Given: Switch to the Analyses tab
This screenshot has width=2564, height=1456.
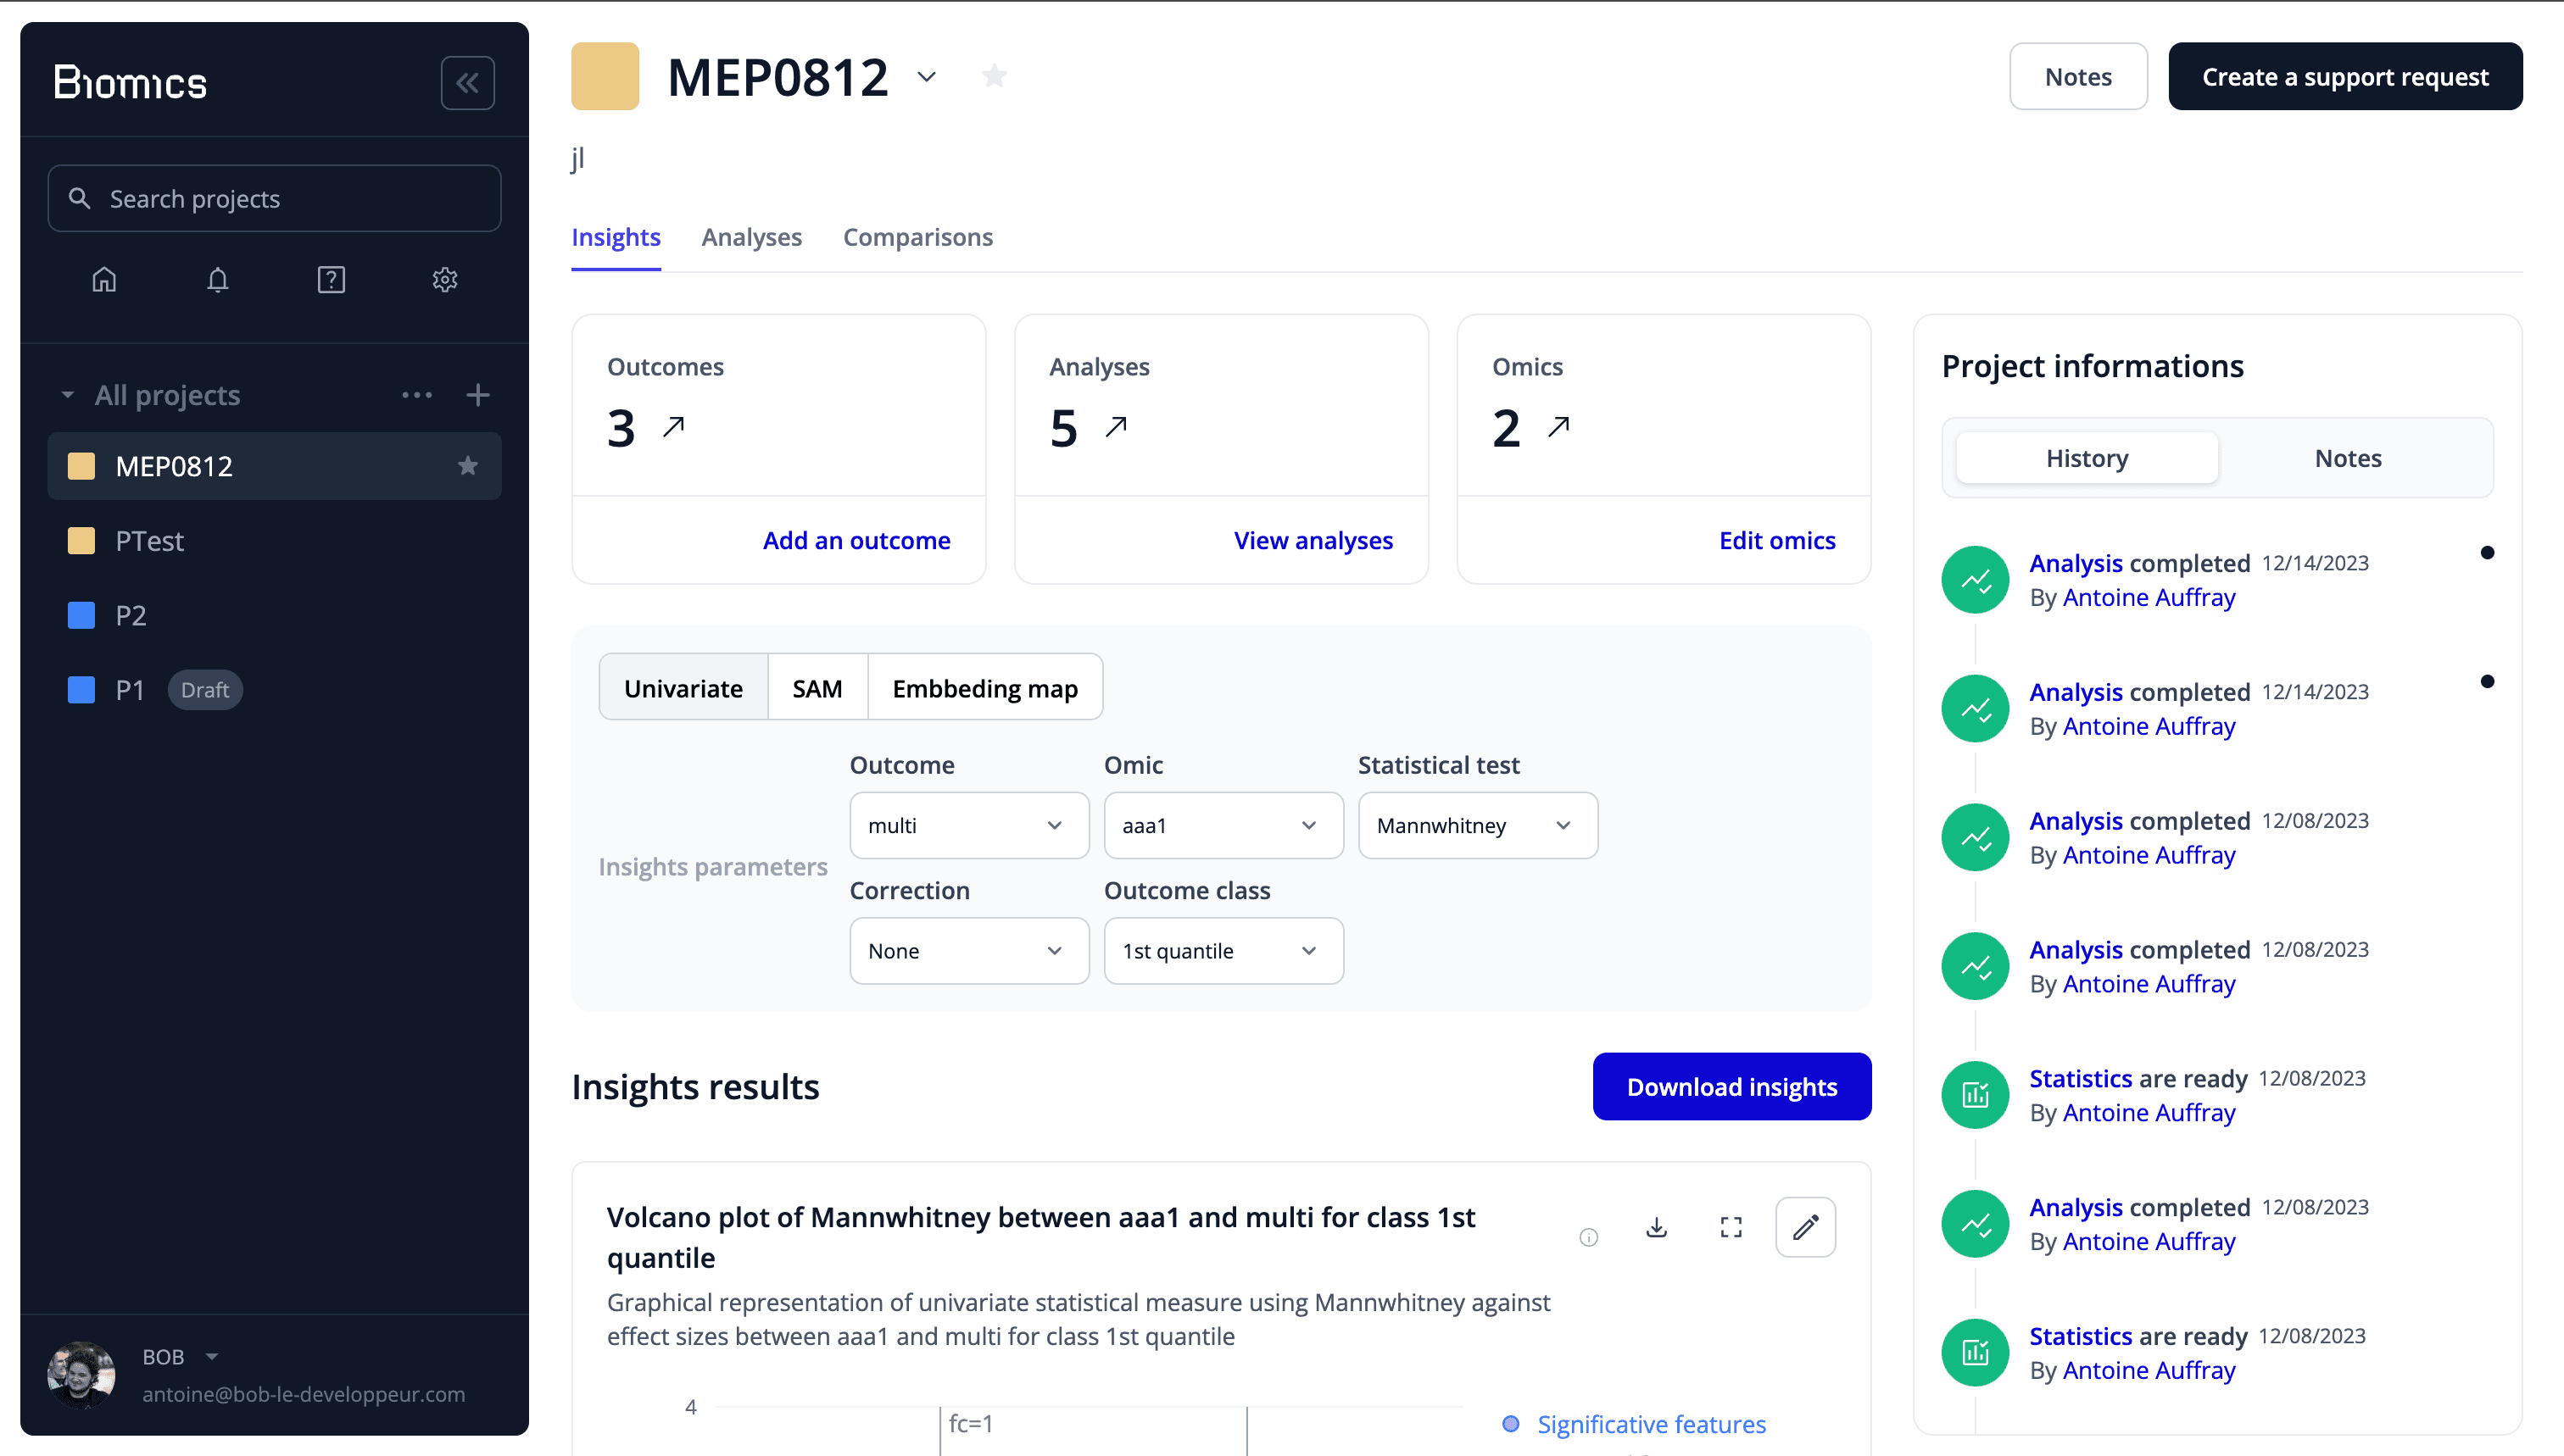Looking at the screenshot, I should pyautogui.click(x=751, y=238).
